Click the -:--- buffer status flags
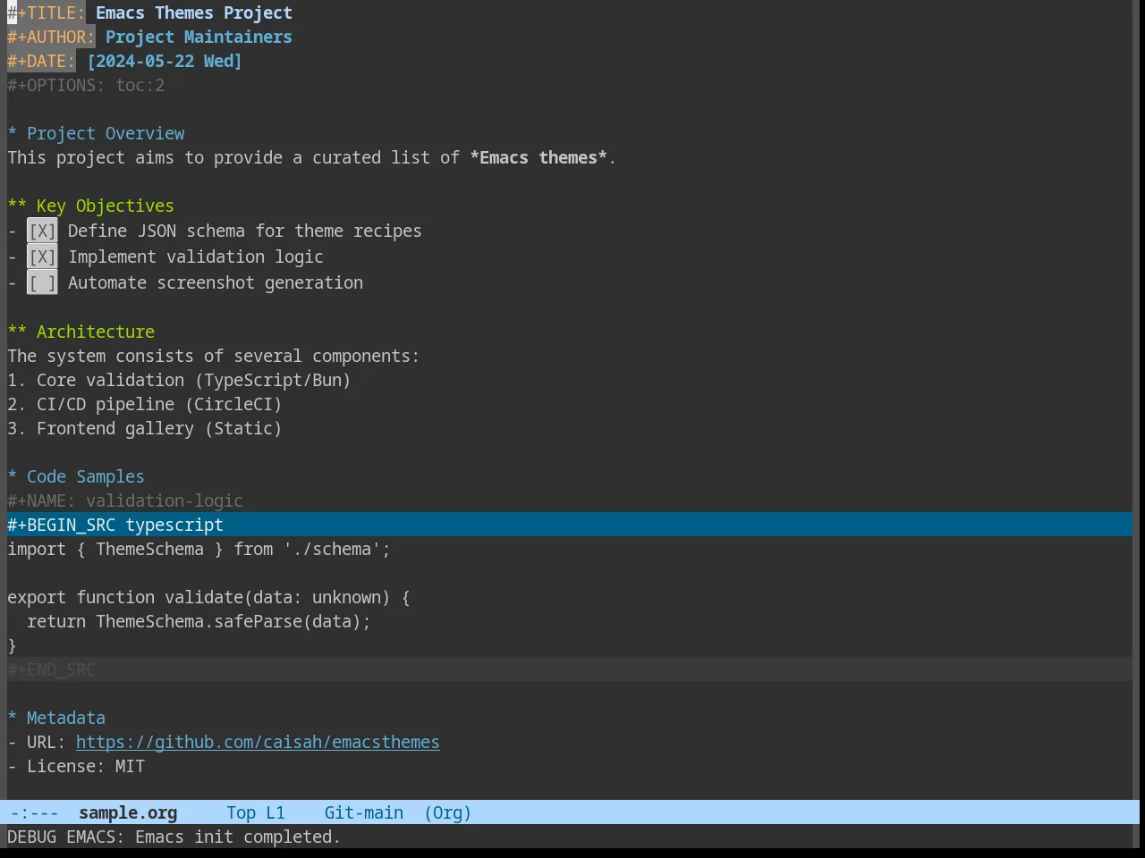1145x858 pixels. point(35,812)
